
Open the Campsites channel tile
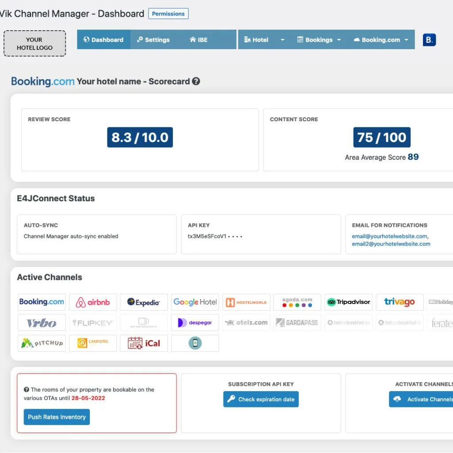point(93,343)
